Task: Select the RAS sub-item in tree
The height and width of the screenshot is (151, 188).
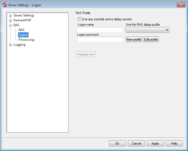Action: coord(22,30)
